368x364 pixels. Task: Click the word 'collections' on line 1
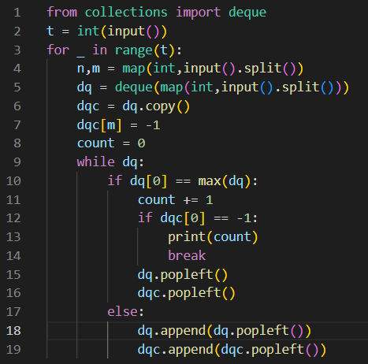click(126, 13)
